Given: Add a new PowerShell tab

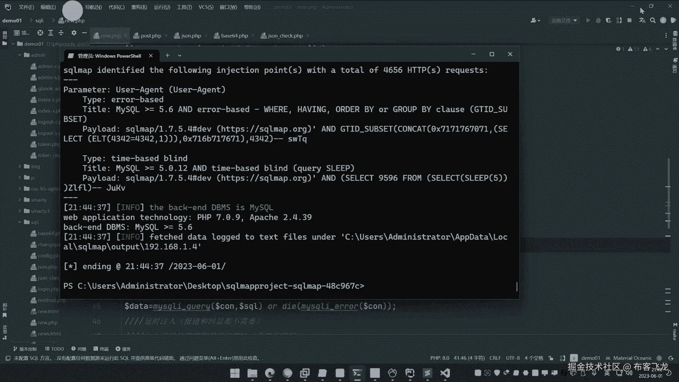Looking at the screenshot, I should coord(167,56).
